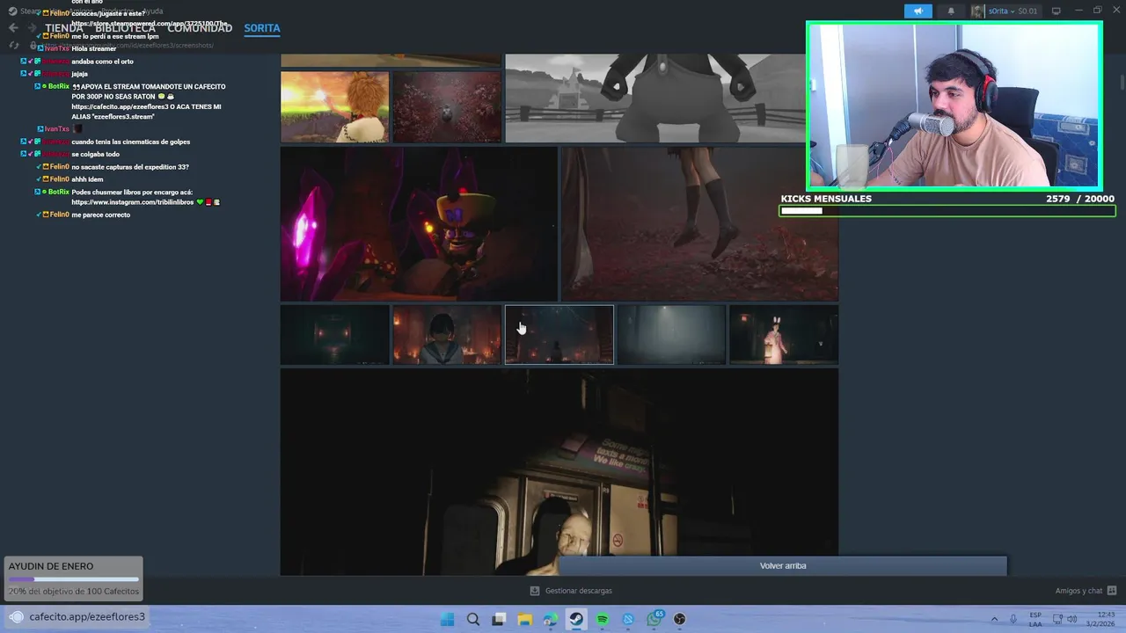
Task: Go back with Steam back arrow
Action: (13, 28)
